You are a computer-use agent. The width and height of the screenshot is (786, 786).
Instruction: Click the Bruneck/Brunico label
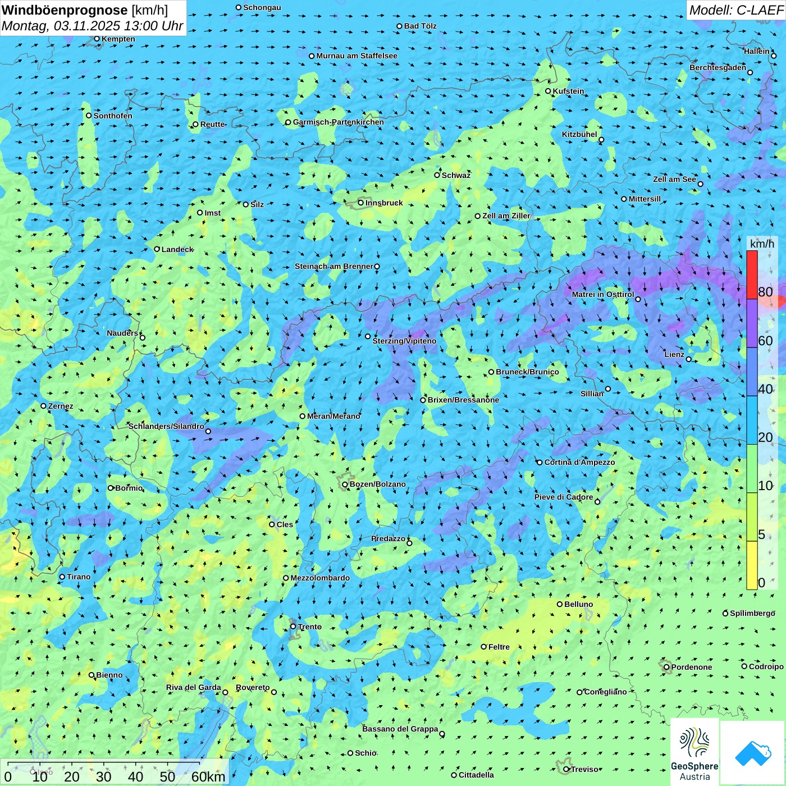click(527, 372)
